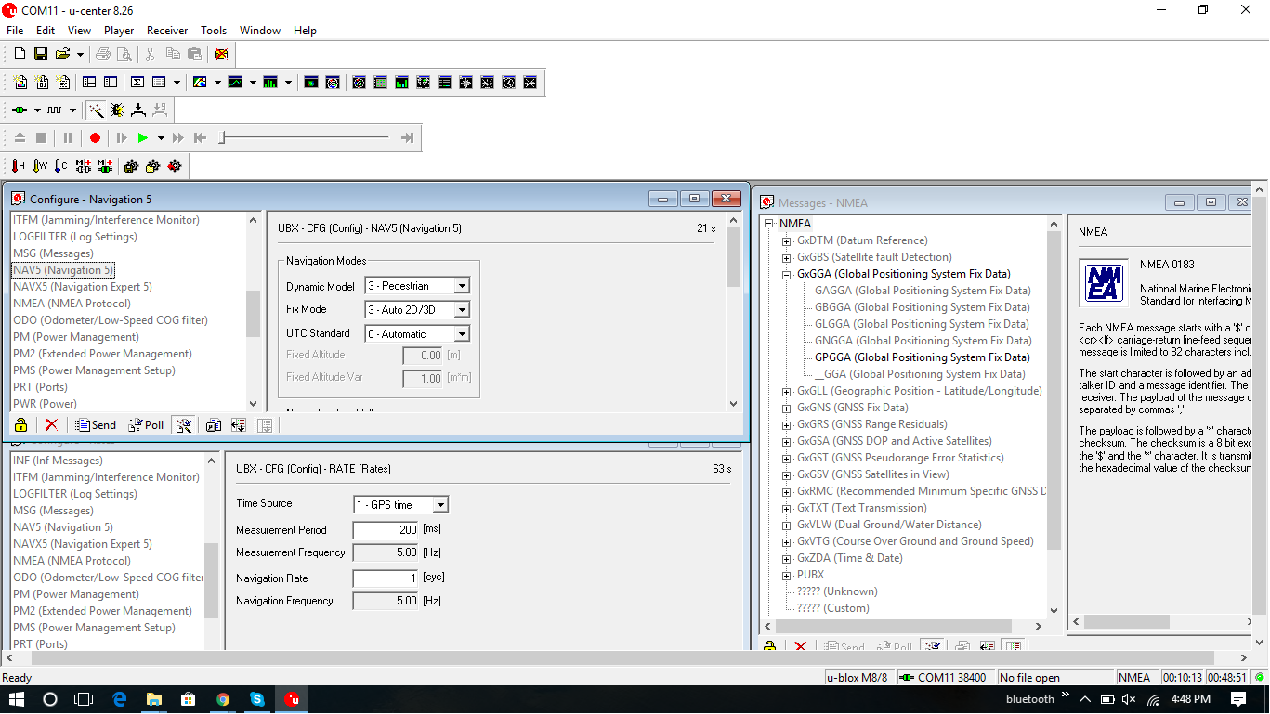Click the Open folder icon
Image resolution: width=1270 pixels, height=714 pixels.
(62, 54)
